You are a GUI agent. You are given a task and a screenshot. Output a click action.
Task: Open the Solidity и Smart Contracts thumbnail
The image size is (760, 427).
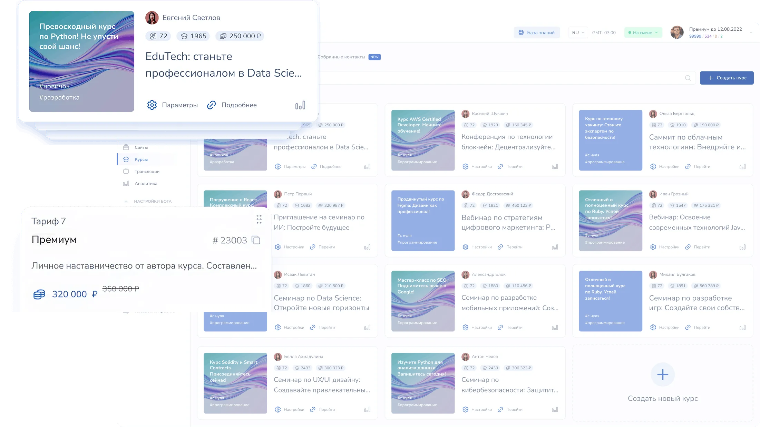235,383
